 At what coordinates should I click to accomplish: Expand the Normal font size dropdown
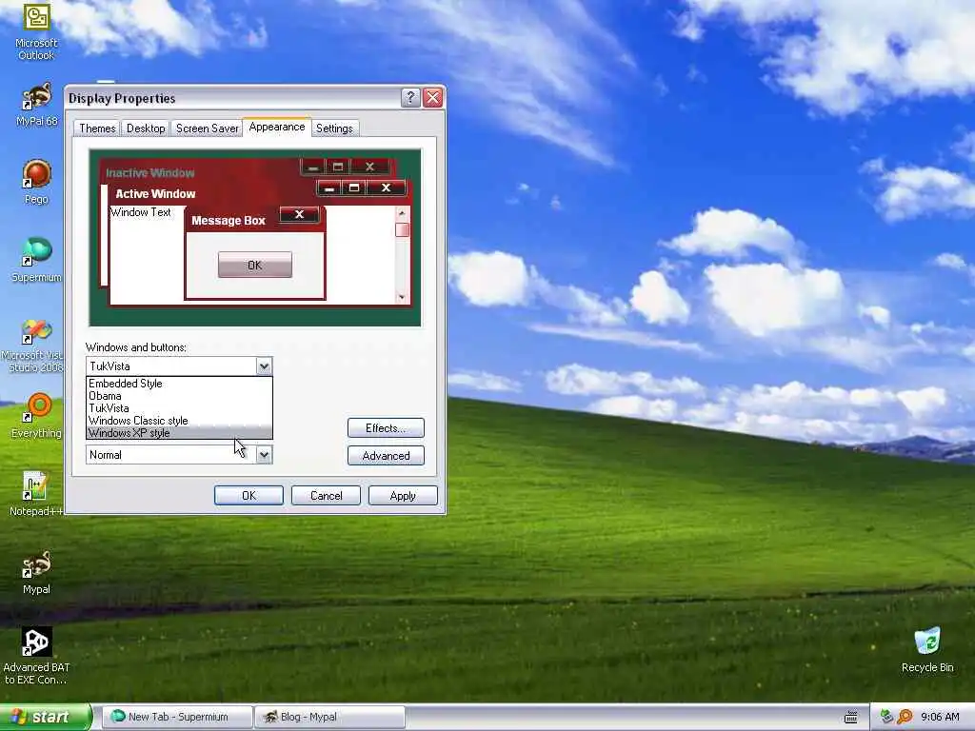coord(264,454)
